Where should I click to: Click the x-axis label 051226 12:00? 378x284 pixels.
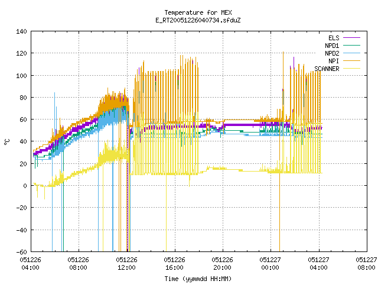(126, 263)
